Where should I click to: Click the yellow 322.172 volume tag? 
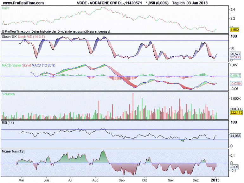point(236,112)
